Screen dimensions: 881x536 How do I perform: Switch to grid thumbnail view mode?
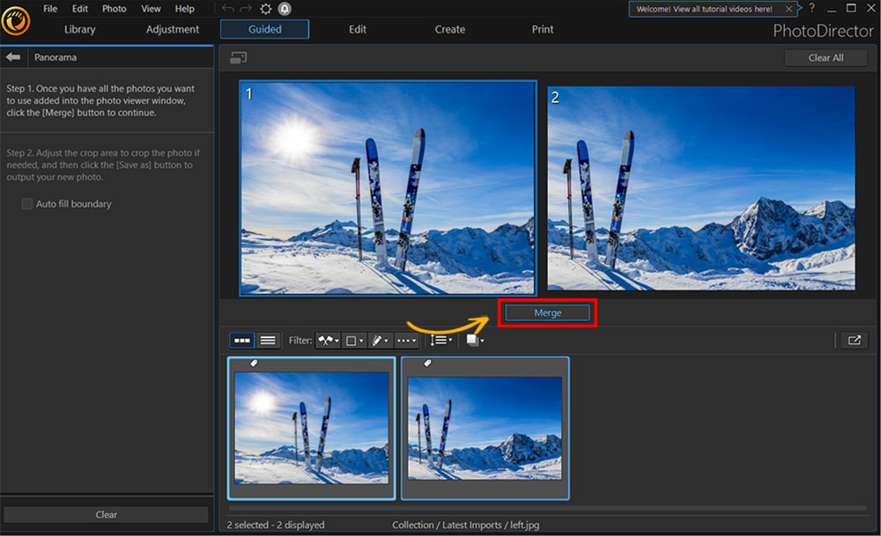click(x=244, y=341)
